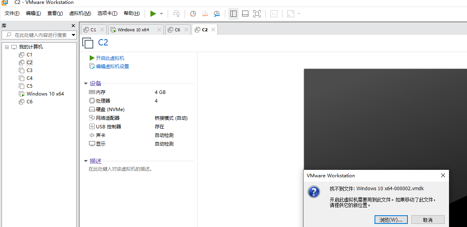
Task: Click the USB 控制器 device row
Action: pyautogui.click(x=141, y=127)
